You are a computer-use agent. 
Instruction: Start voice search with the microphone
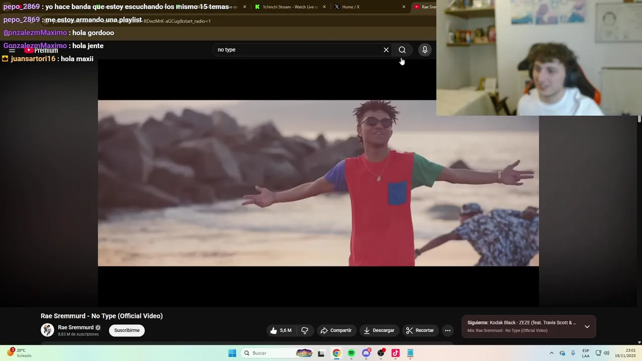(x=425, y=50)
